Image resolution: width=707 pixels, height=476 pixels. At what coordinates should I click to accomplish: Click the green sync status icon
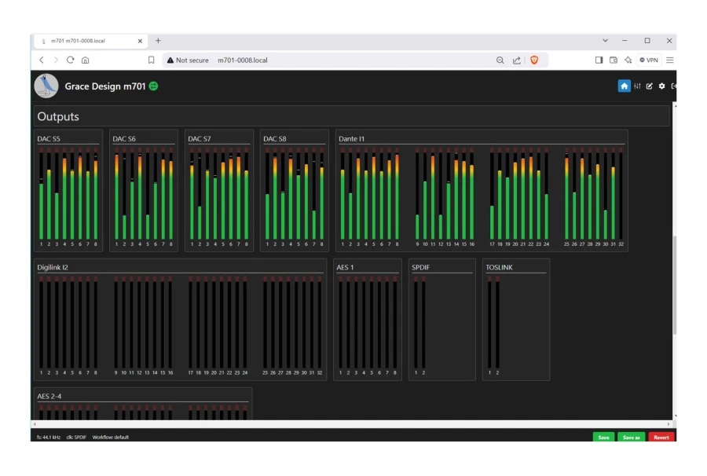point(153,86)
